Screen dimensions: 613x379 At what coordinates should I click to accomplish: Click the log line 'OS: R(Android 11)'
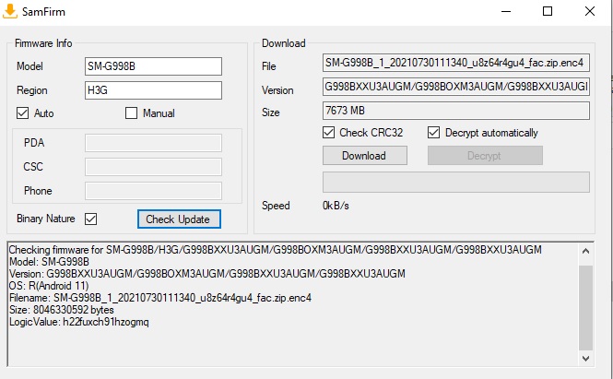pyautogui.click(x=49, y=286)
